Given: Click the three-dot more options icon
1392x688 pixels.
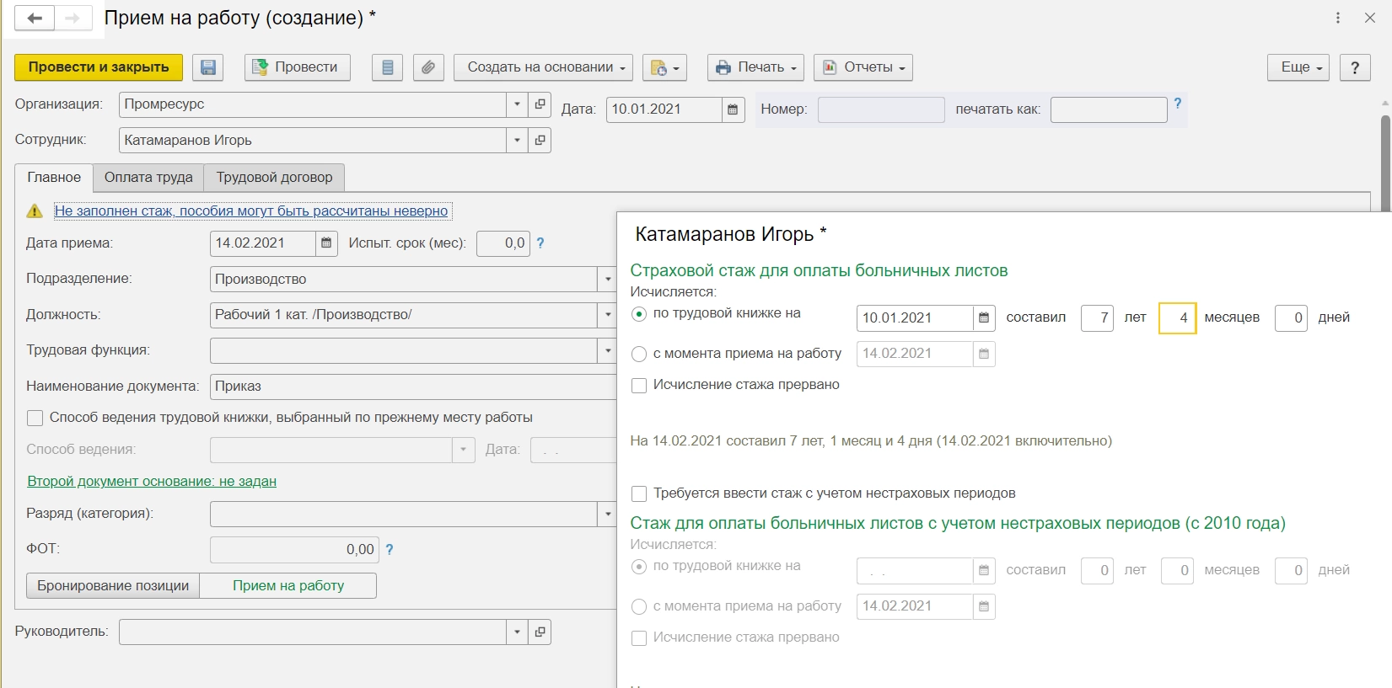Looking at the screenshot, I should (1338, 18).
